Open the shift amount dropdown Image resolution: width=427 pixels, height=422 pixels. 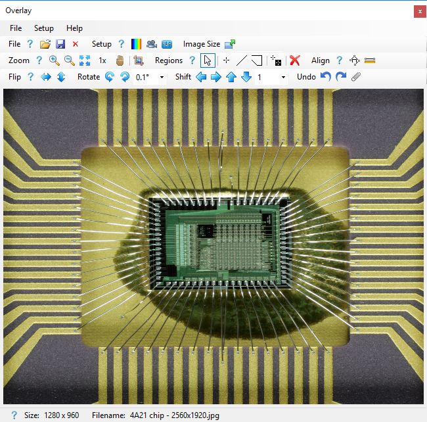[283, 77]
